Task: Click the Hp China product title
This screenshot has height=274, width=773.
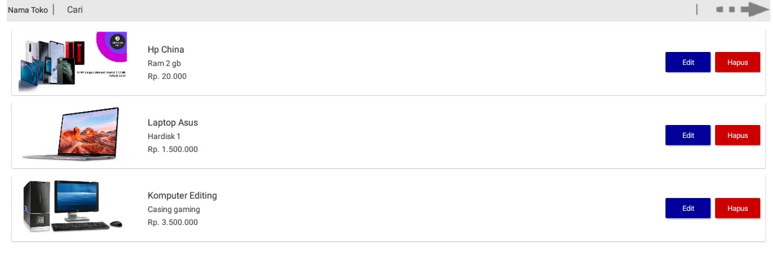Action: (166, 50)
